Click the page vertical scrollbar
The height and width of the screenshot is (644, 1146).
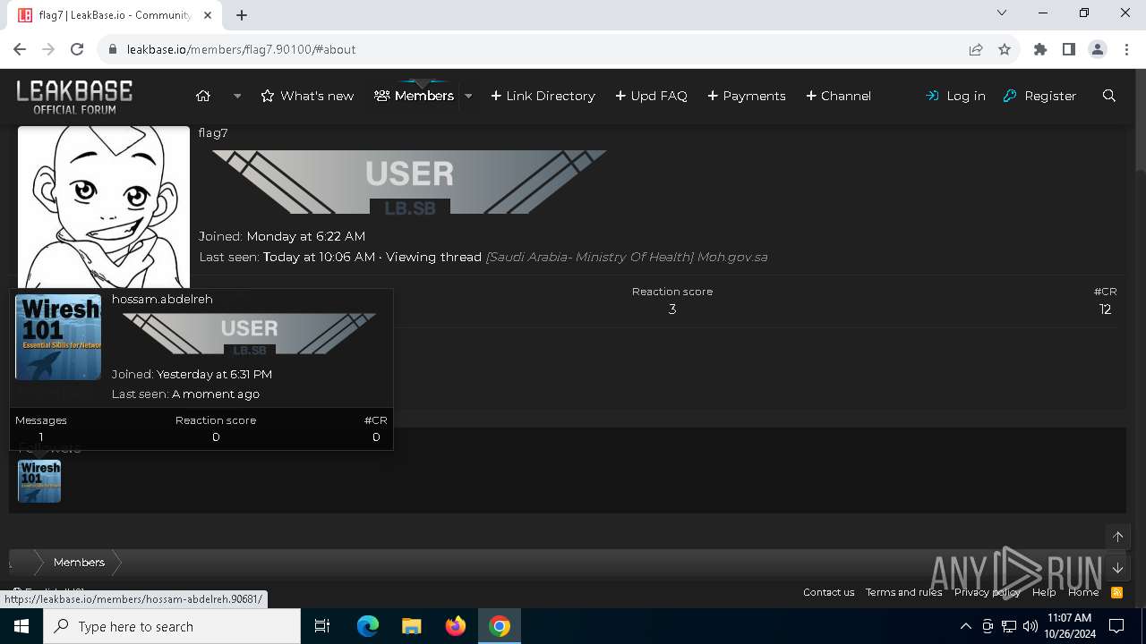[x=1140, y=340]
